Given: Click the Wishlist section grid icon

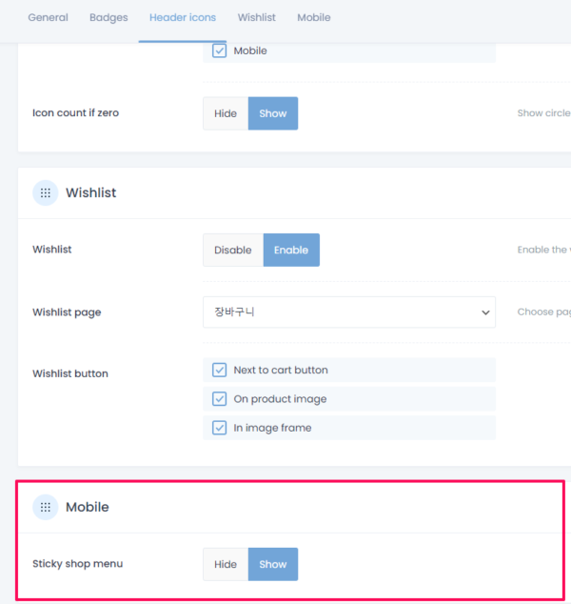Looking at the screenshot, I should pyautogui.click(x=46, y=192).
